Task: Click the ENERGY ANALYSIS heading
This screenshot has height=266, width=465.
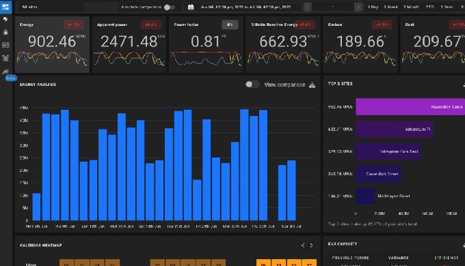Action: point(38,85)
